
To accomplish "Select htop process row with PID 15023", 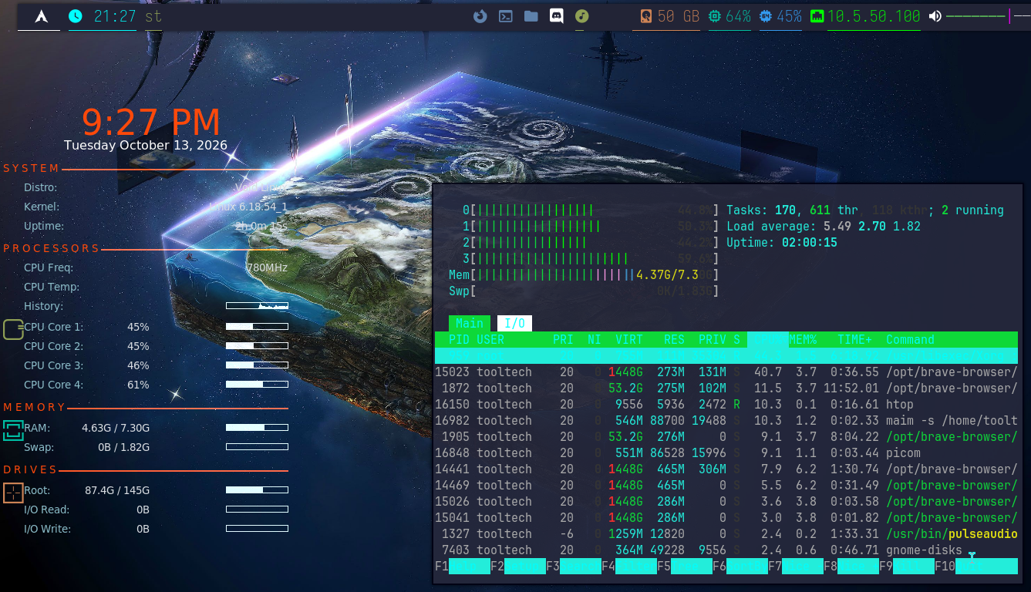I will click(x=726, y=372).
